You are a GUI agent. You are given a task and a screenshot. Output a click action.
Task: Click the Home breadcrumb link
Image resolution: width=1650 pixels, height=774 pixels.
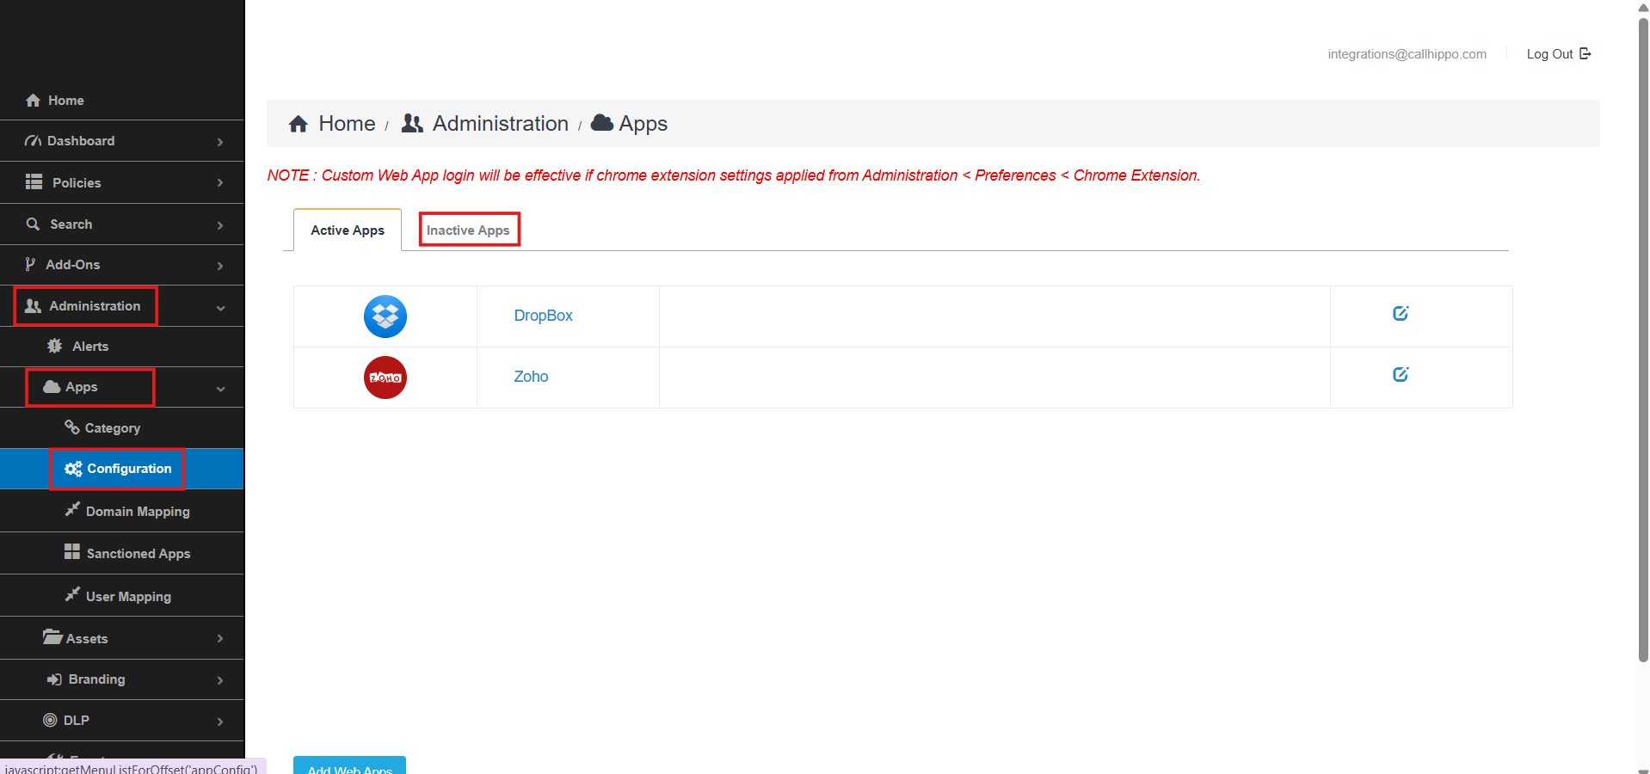pyautogui.click(x=347, y=123)
